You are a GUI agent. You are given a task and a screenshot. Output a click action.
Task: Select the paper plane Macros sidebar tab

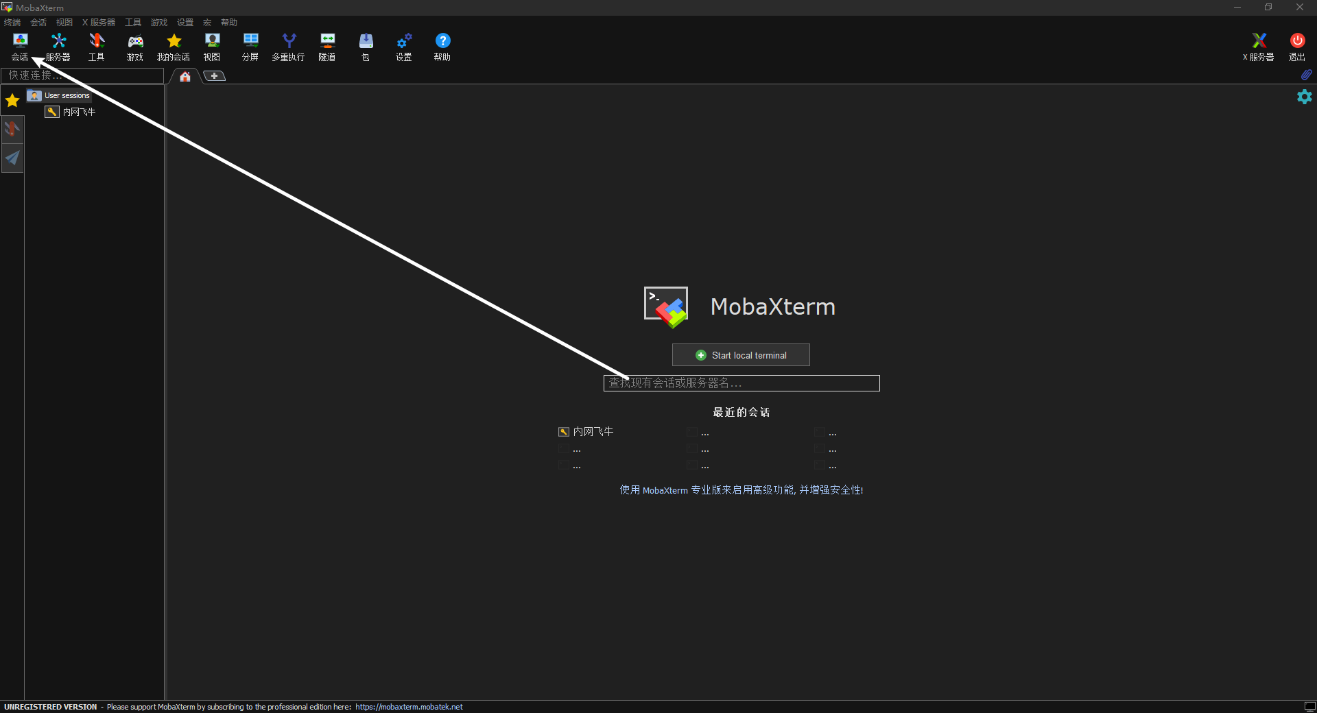[x=12, y=158]
